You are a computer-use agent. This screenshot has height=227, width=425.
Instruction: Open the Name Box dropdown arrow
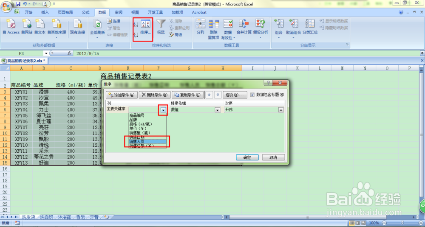46,53
